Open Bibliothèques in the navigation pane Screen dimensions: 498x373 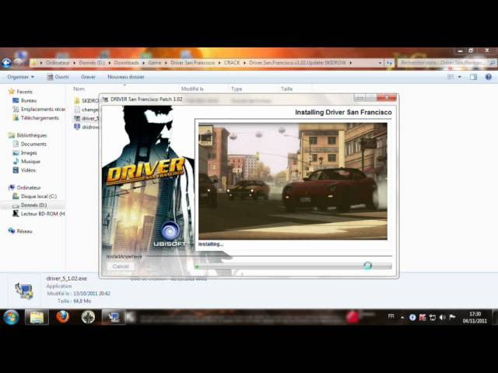coord(31,135)
